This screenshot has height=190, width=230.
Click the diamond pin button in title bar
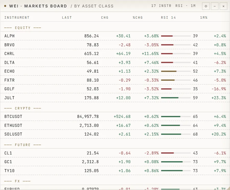tap(206, 6)
